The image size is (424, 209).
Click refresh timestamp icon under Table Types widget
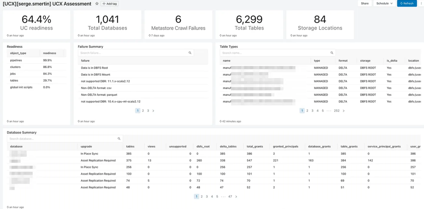point(221,122)
